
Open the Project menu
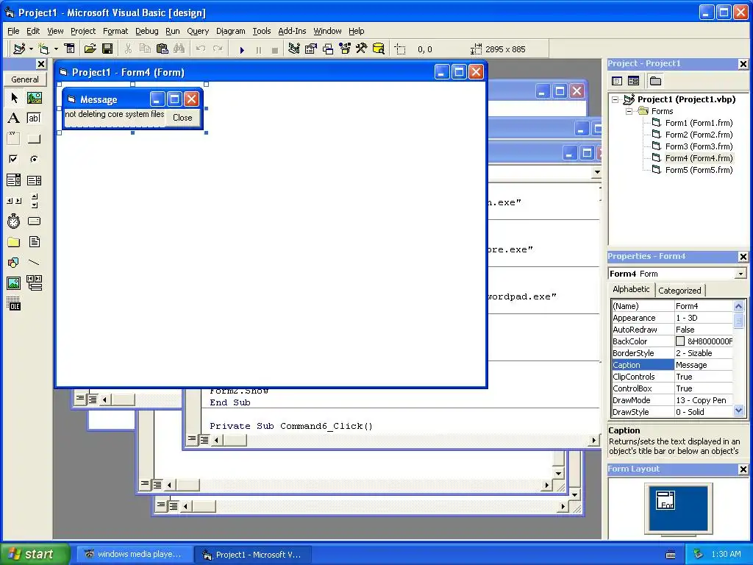(x=83, y=31)
